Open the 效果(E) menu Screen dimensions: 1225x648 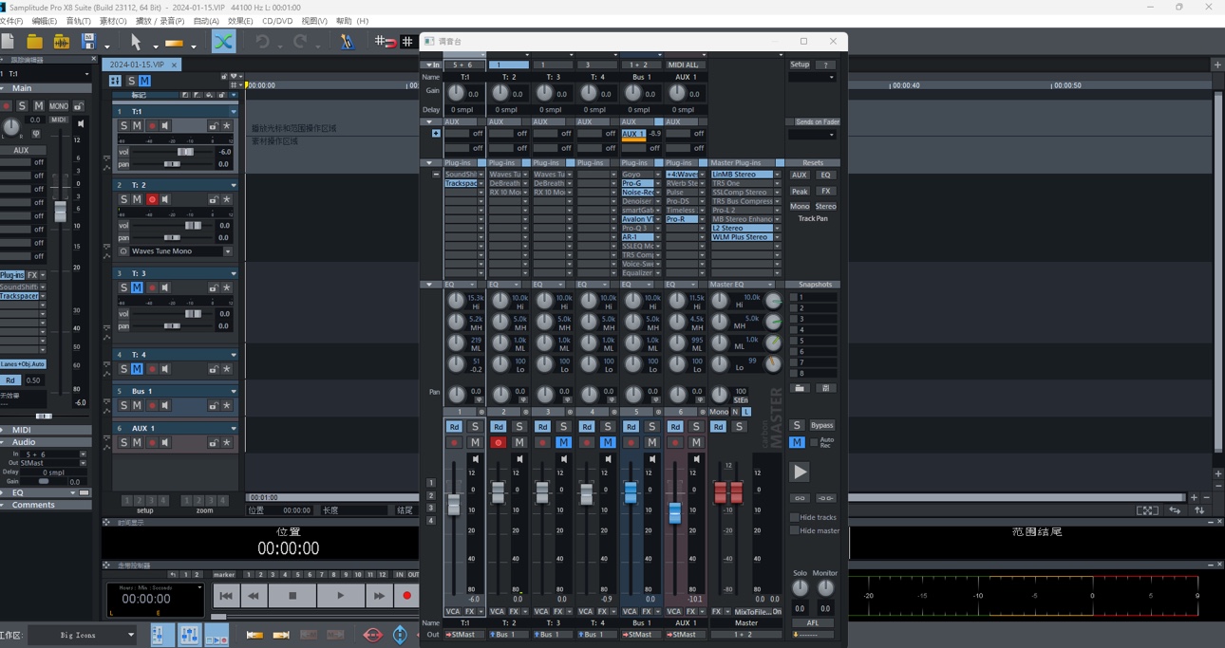(240, 21)
